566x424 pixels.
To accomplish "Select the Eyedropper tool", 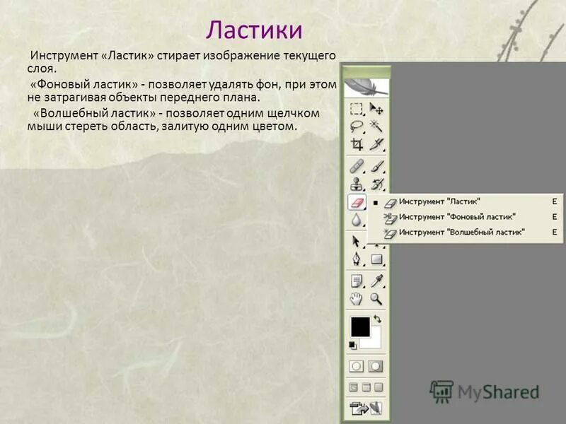I will [x=376, y=281].
